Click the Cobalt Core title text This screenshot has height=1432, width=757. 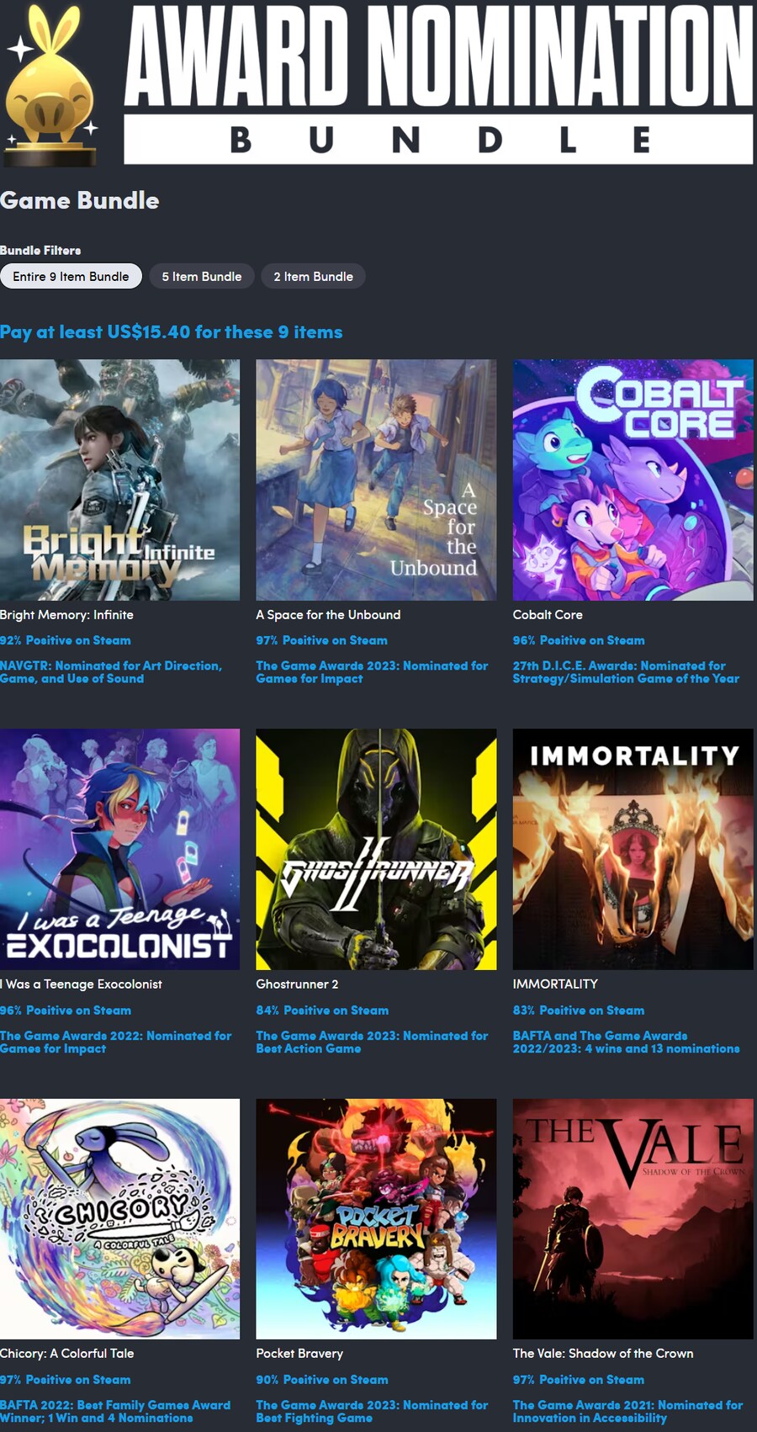(x=548, y=614)
